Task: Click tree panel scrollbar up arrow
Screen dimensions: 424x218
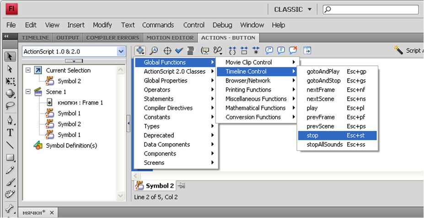Action: point(120,70)
